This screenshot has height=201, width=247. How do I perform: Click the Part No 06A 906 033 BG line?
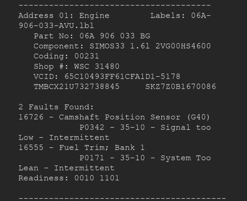[92, 36]
